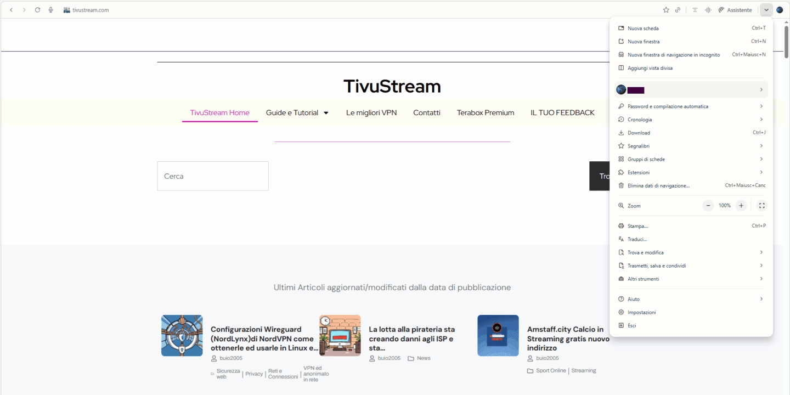This screenshot has width=790, height=395.
Task: Expand the Segnalibri submenu
Action: click(x=691, y=146)
